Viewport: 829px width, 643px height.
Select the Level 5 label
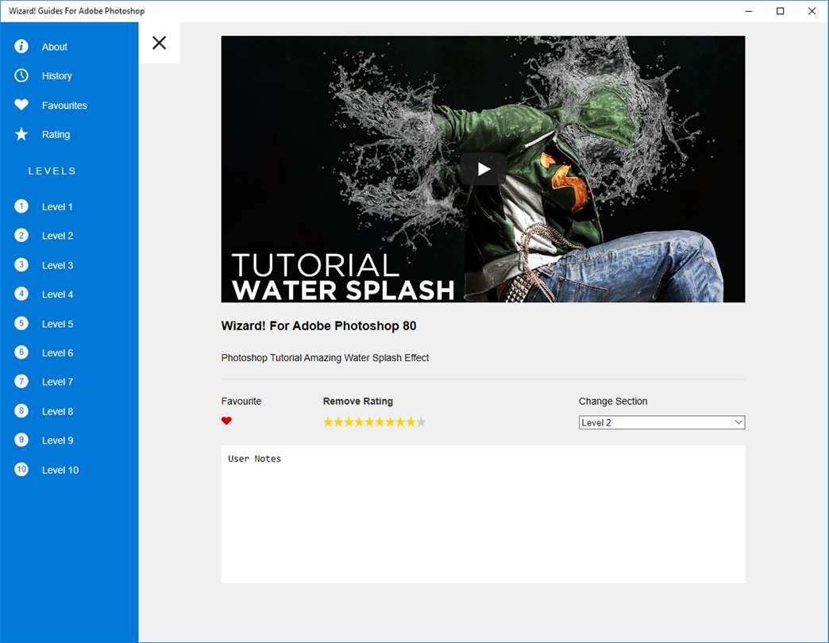pos(57,324)
